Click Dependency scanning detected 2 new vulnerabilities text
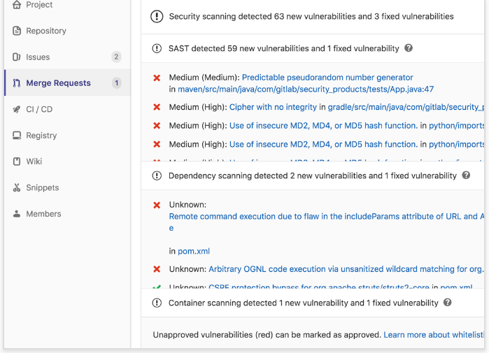The image size is (489, 353). click(313, 175)
